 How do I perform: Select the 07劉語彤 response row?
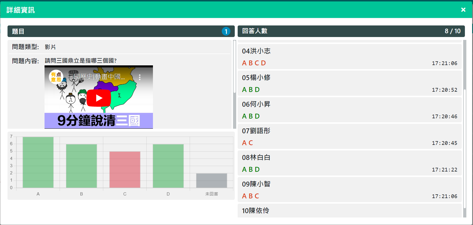click(350, 136)
